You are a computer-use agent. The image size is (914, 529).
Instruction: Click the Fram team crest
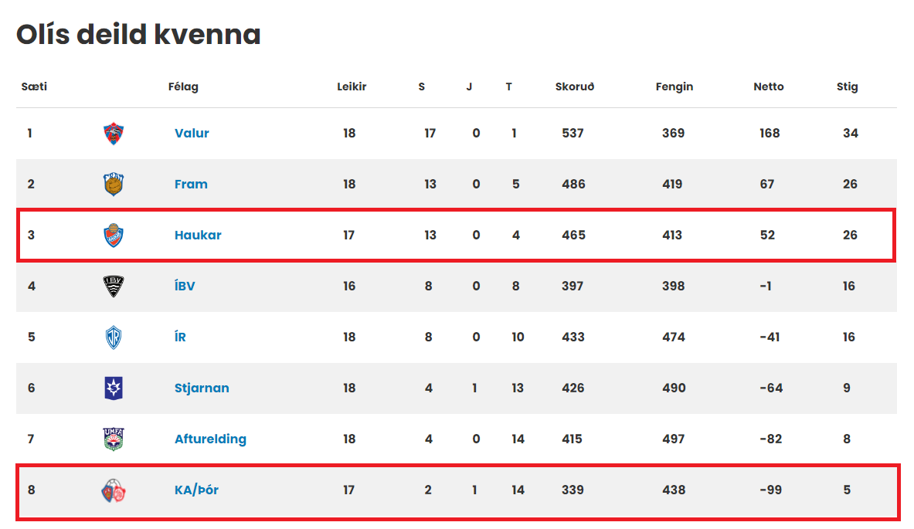point(114,184)
